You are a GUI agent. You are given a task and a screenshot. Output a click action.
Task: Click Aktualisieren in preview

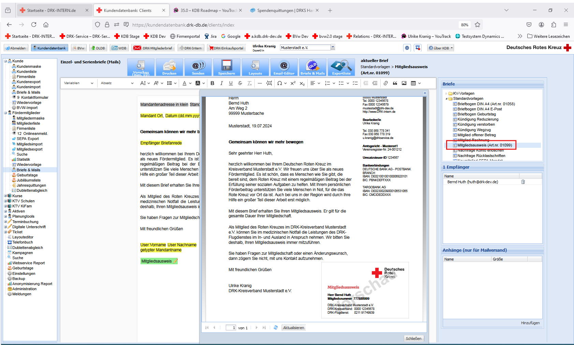coord(294,328)
